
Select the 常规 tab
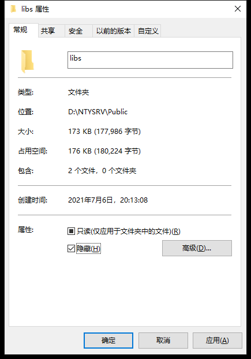click(20, 30)
